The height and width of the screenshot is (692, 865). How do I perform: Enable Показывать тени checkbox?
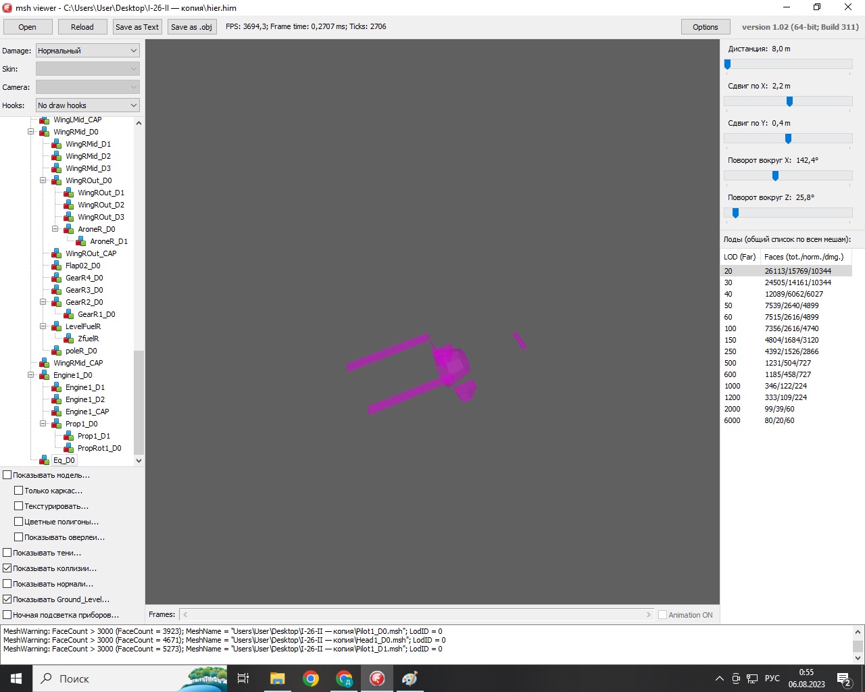tap(7, 553)
